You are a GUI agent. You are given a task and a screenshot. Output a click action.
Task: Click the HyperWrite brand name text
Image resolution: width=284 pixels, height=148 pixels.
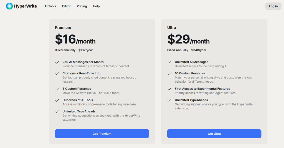coord(25,6)
